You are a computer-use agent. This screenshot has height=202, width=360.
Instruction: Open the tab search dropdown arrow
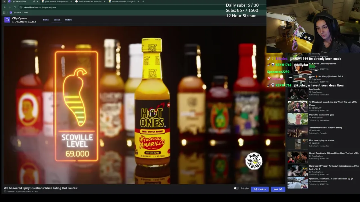point(4,1)
